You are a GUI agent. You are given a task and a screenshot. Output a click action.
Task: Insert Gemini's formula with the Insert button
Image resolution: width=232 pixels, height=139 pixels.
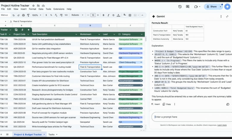point(156,104)
